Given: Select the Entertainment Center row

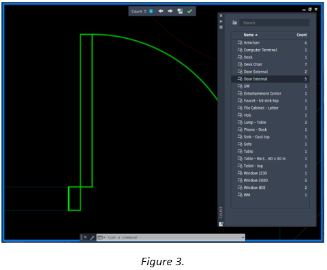Looking at the screenshot, I should [270, 93].
